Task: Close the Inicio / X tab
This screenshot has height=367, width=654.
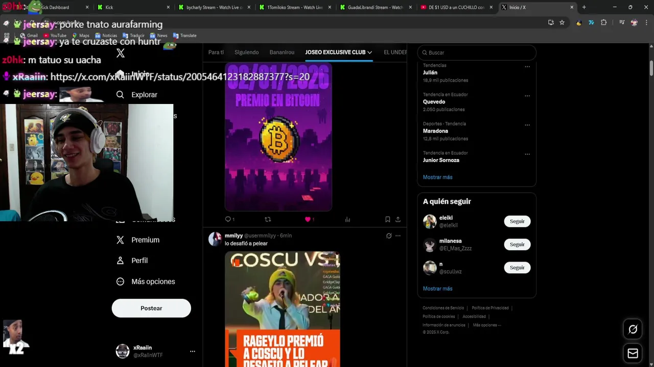Action: tap(572, 7)
